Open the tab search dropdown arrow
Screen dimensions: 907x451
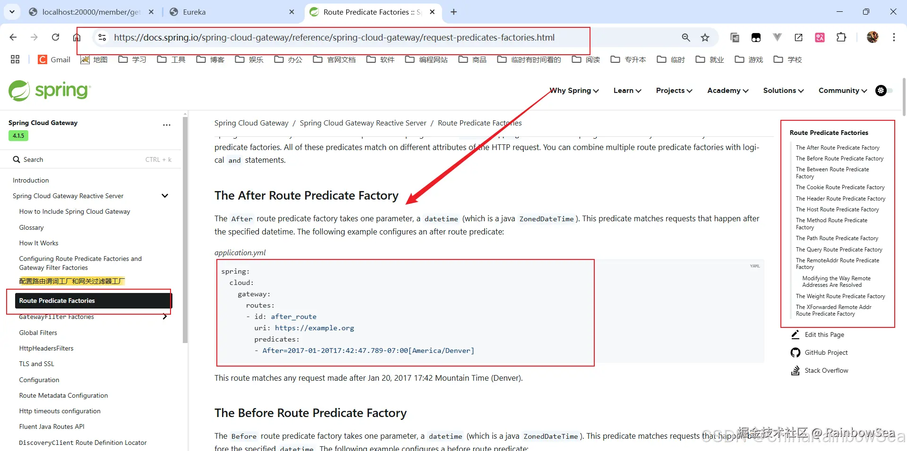pos(12,12)
